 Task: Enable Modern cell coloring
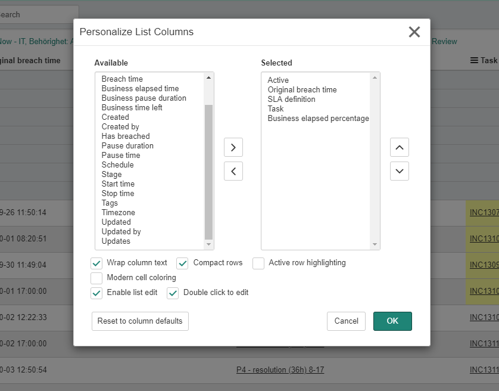[x=96, y=278]
